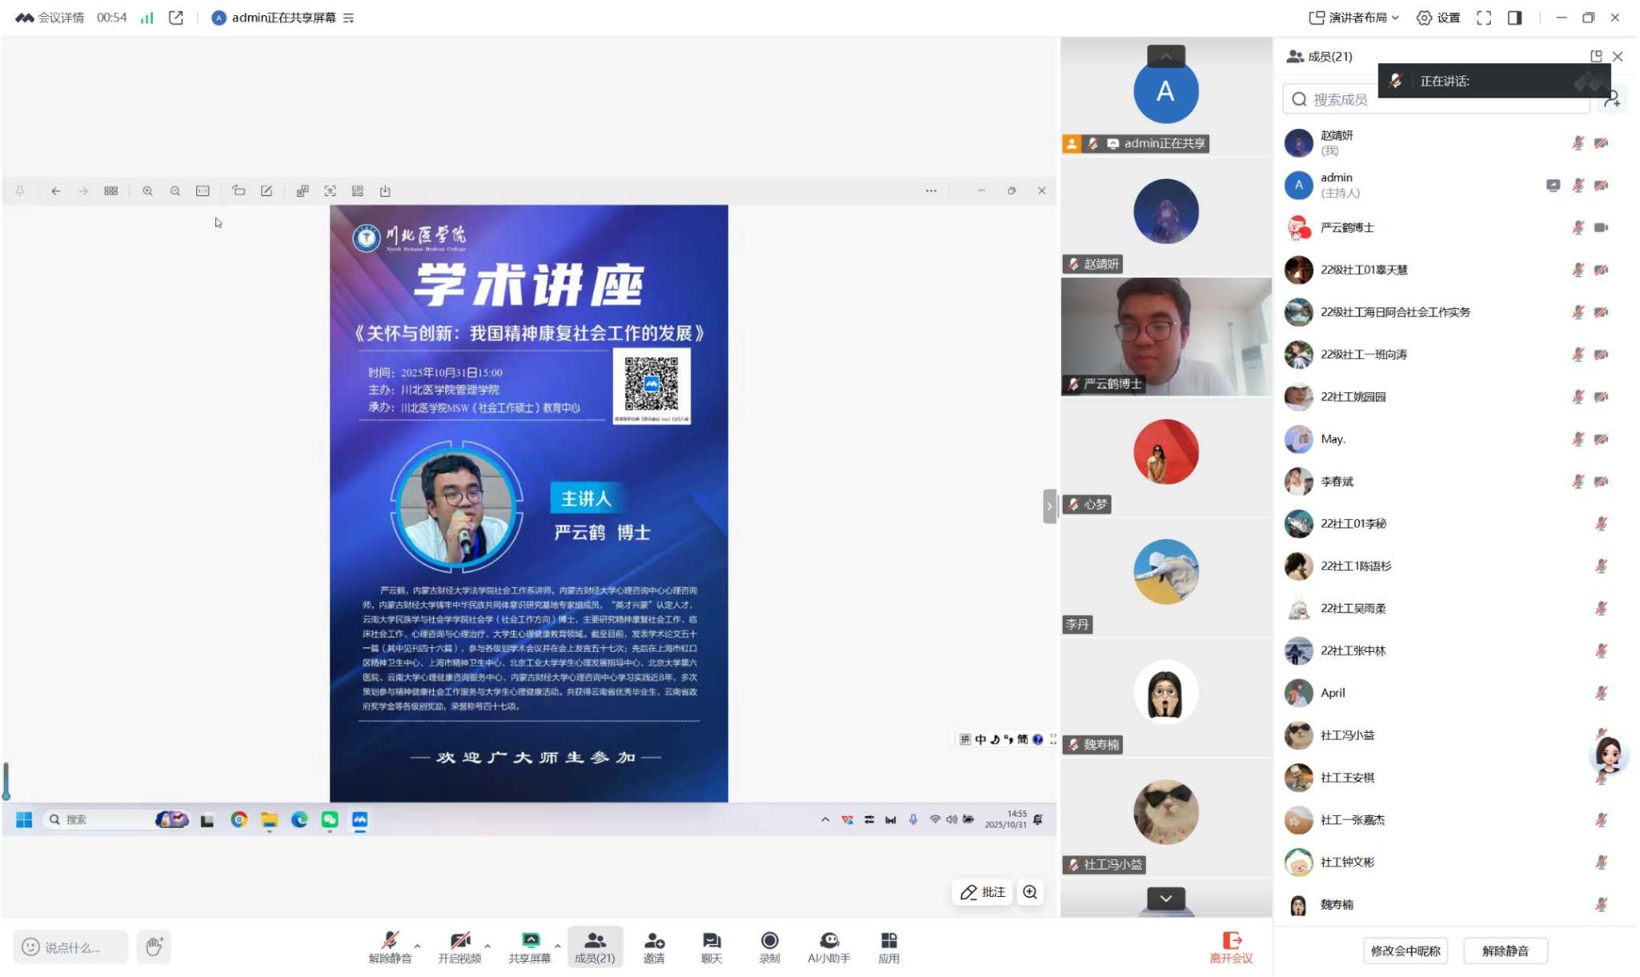Click the zoom magnifier beside 批注

(x=1030, y=892)
